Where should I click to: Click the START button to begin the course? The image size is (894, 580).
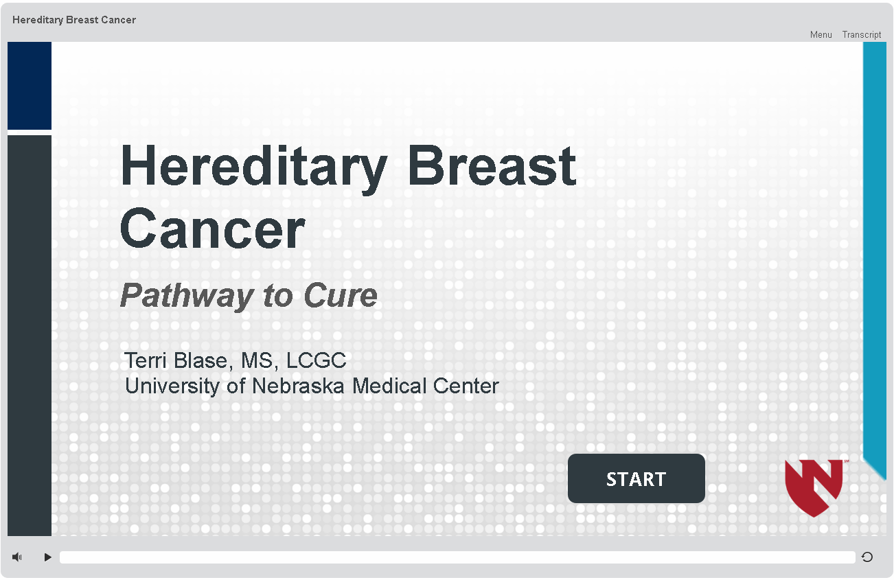pos(636,478)
